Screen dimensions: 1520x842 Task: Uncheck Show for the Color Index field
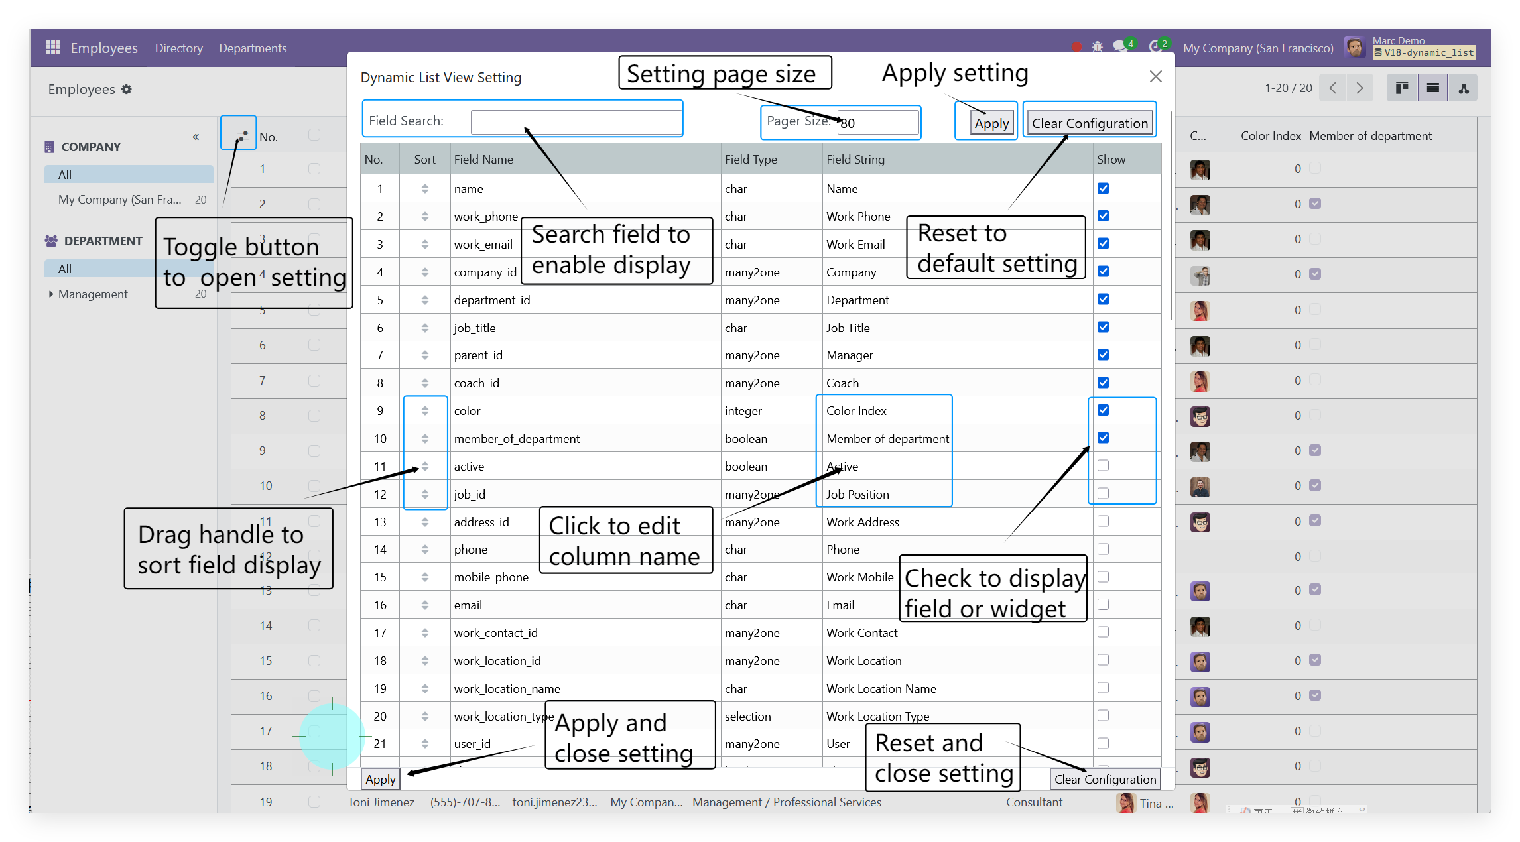point(1103,410)
